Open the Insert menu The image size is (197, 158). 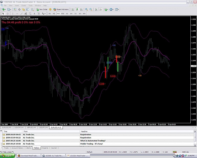pos(17,6)
